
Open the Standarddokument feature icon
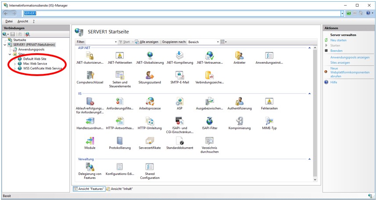point(179,142)
